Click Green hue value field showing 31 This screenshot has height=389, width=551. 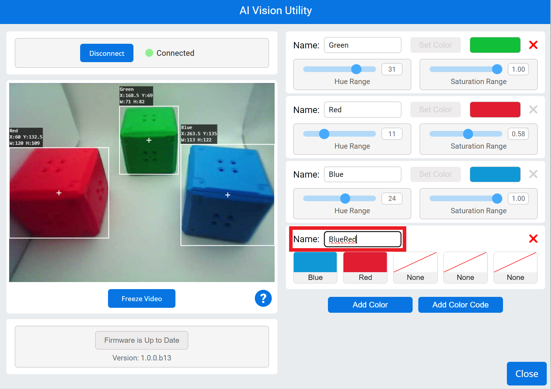392,69
